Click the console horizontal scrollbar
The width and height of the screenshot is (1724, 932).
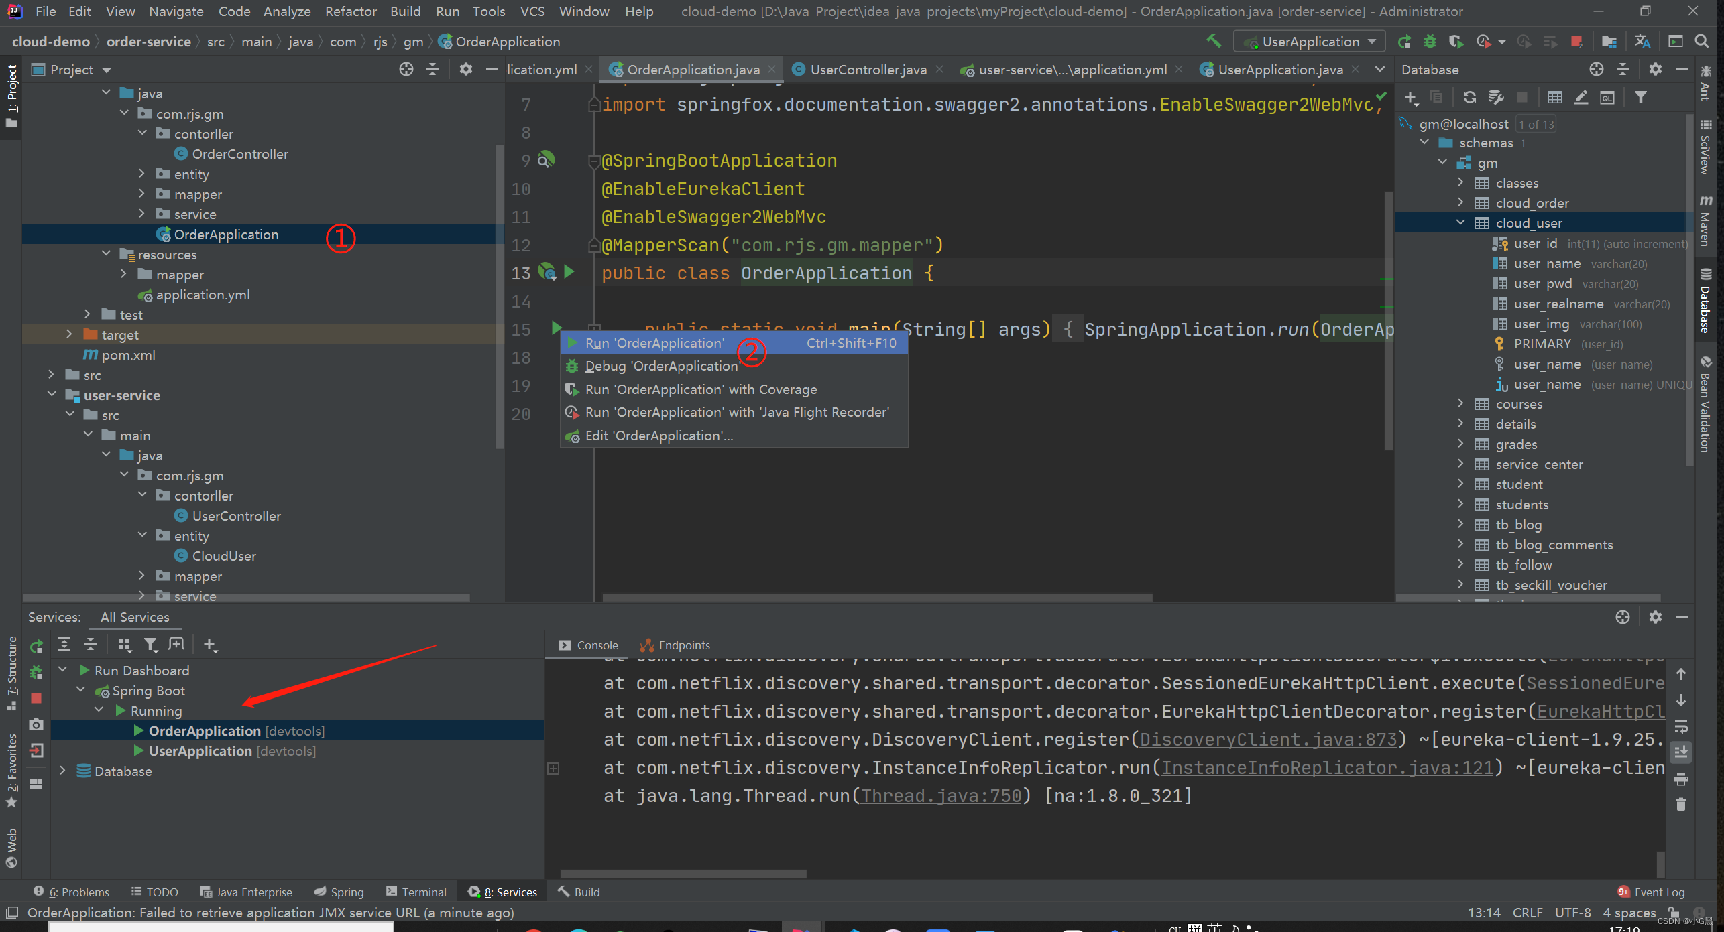pos(683,874)
